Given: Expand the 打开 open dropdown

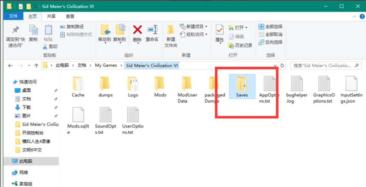Looking at the screenshot, I should click(x=246, y=28).
